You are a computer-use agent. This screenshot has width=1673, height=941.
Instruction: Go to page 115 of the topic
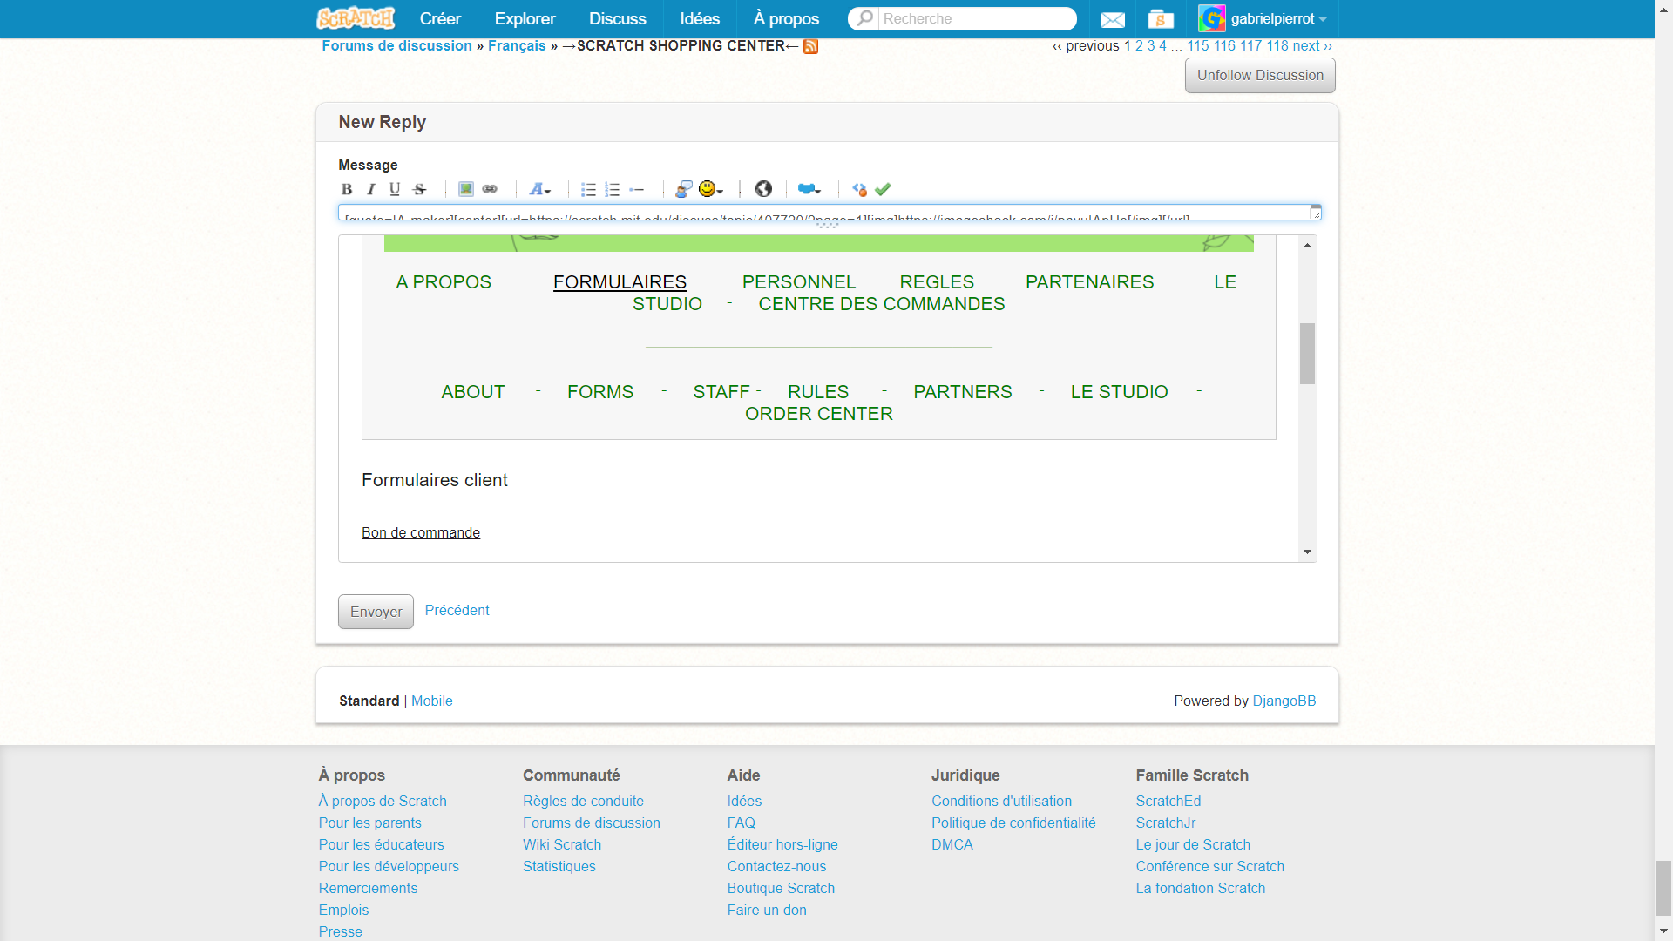tap(1198, 45)
